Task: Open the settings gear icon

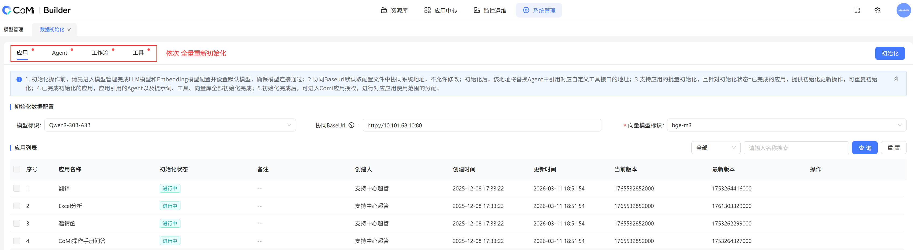Action: point(877,10)
